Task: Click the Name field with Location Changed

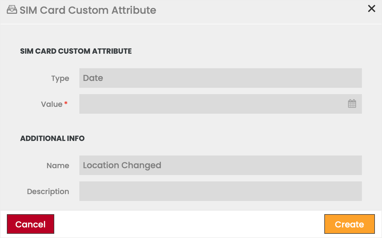Action: click(220, 165)
